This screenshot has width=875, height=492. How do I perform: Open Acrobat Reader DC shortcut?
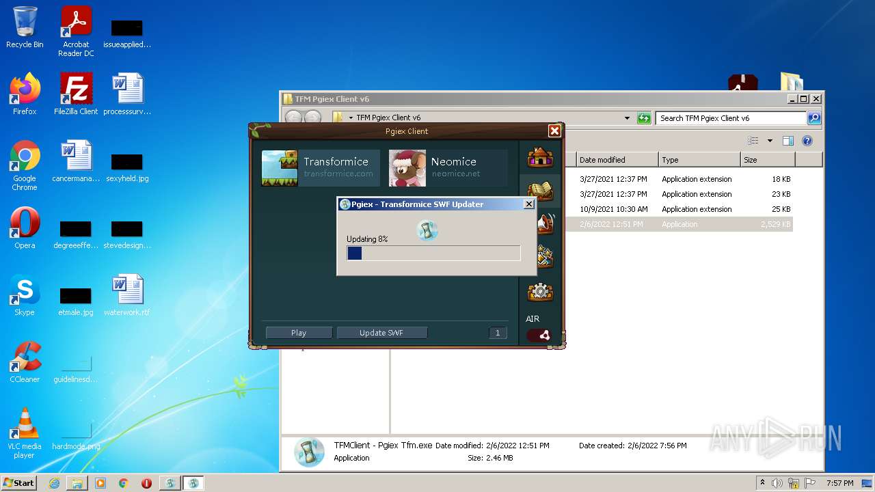click(76, 31)
